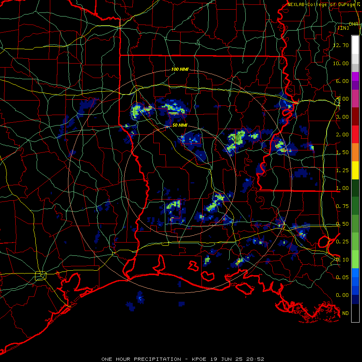Click the 0.75 legend value
This screenshot has height=362, width=362.
tap(342, 206)
